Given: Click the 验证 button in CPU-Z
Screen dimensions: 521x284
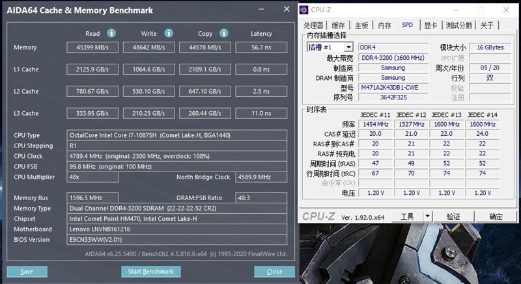Looking at the screenshot, I should click(453, 216).
